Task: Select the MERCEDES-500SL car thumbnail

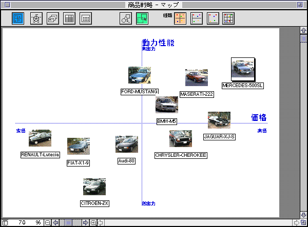Action: click(x=243, y=69)
